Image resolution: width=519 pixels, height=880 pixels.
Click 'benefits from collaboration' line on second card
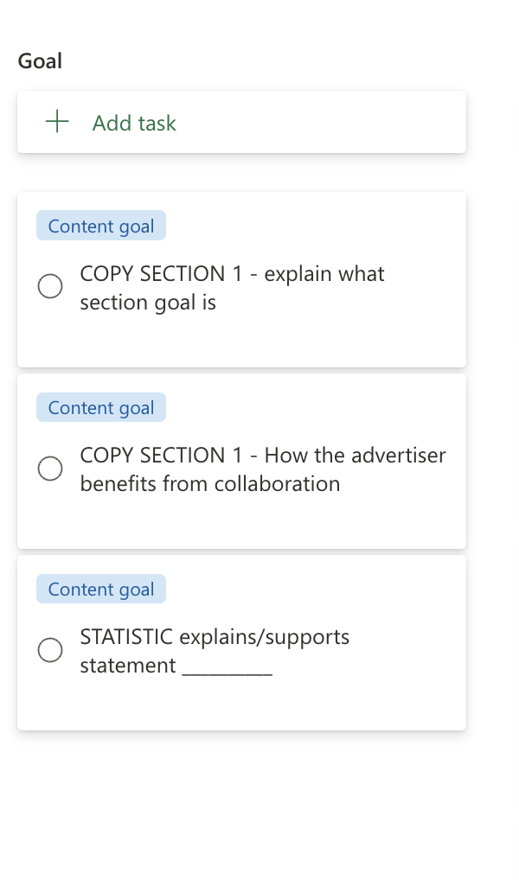pyautogui.click(x=210, y=484)
